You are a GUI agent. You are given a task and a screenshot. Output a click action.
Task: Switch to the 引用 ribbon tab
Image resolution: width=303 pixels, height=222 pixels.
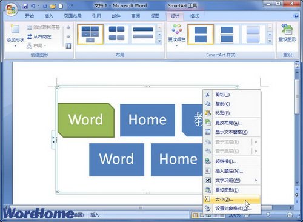(96, 16)
